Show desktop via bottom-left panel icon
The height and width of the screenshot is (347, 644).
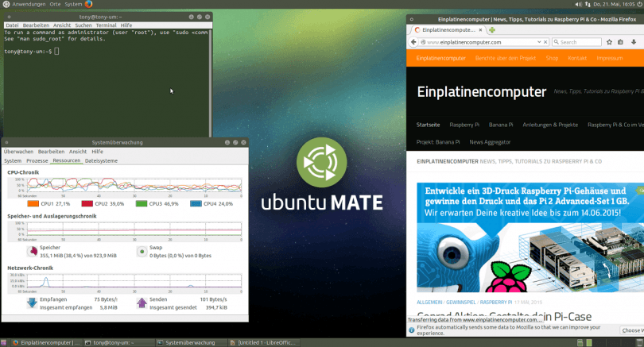tap(4, 343)
